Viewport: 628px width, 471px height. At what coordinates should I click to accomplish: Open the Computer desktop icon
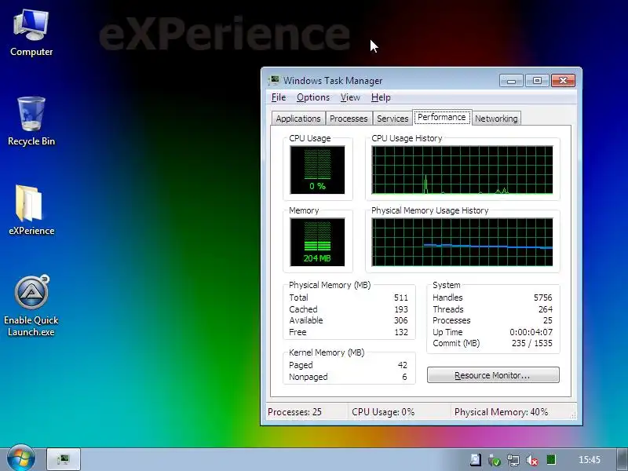click(x=31, y=33)
